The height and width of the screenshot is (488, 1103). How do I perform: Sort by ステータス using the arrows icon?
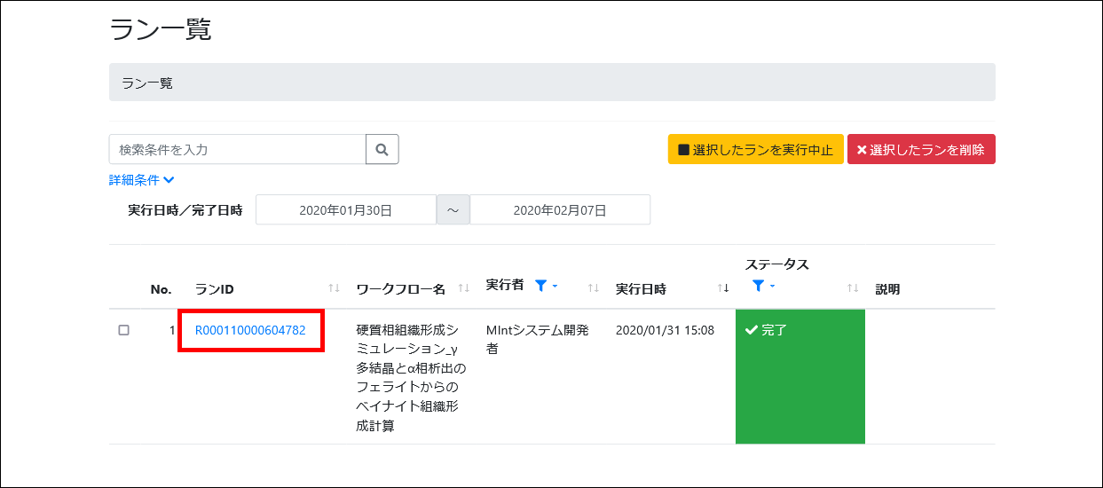852,288
